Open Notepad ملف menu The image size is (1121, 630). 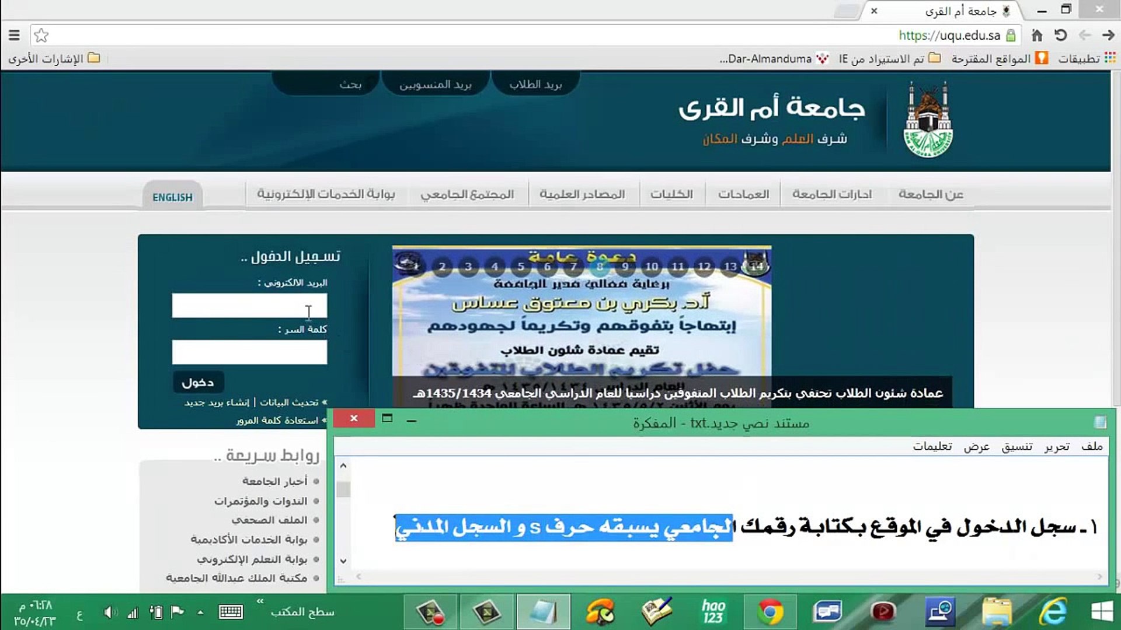click(x=1091, y=446)
